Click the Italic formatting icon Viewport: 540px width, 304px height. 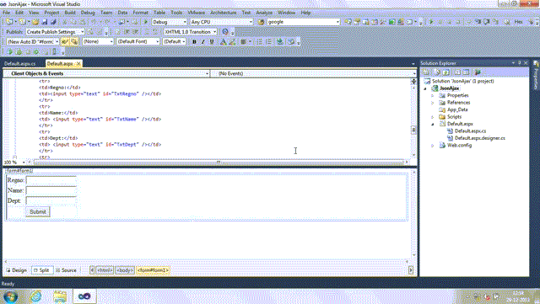[202, 41]
